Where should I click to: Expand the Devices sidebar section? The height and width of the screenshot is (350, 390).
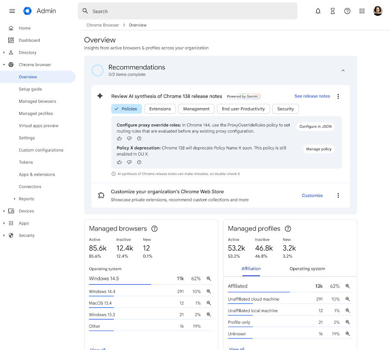tap(4, 211)
